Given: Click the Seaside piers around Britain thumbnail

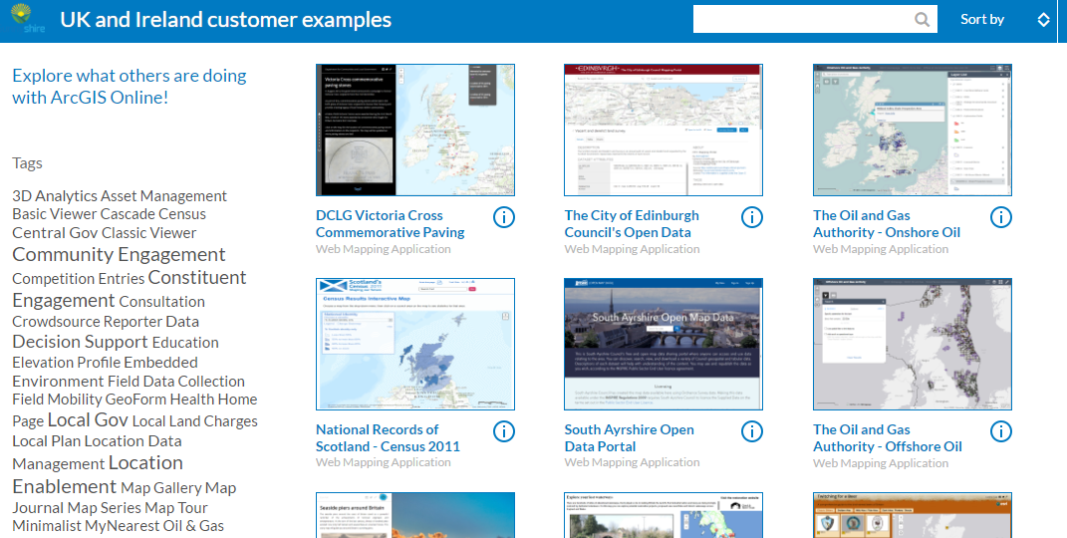Looking at the screenshot, I should [415, 515].
